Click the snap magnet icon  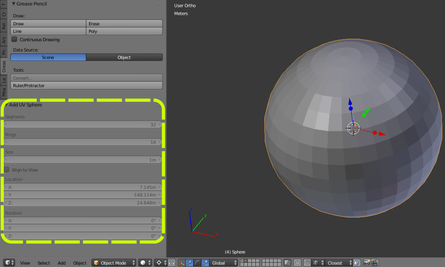(307, 262)
